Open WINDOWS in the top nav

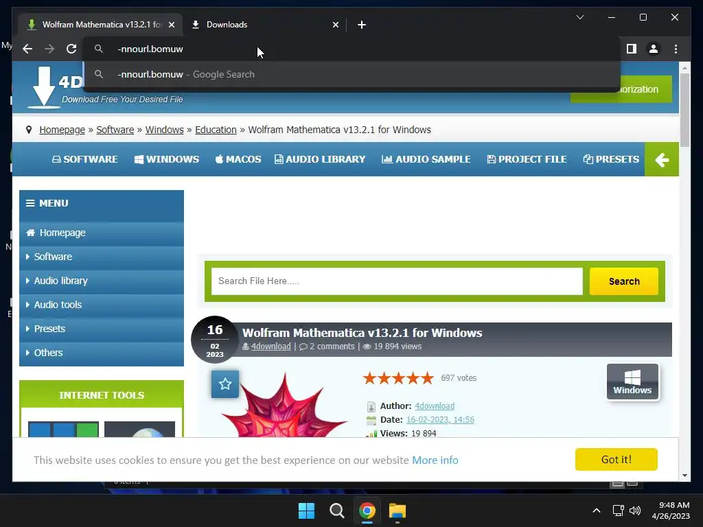pyautogui.click(x=167, y=159)
